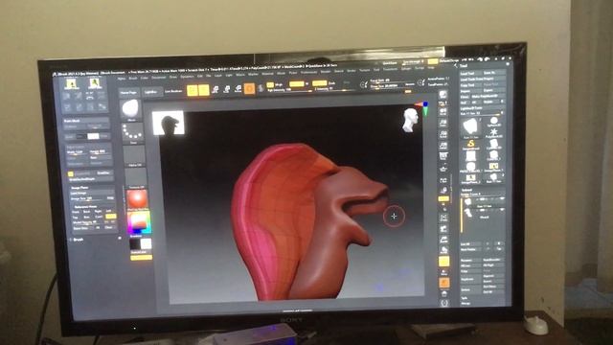Image resolution: width=613 pixels, height=345 pixels.
Task: Toggle the yellow Menus button in title bar
Action: tap(432, 61)
